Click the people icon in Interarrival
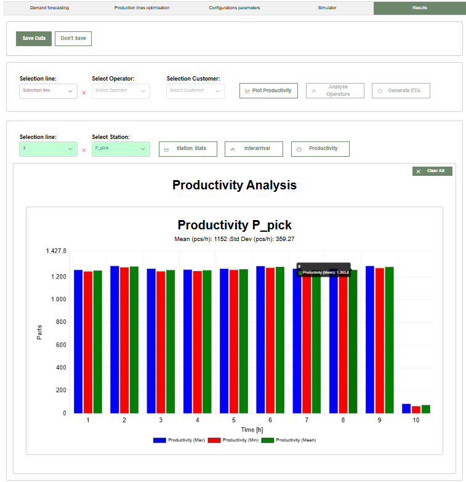Viewport: 466px width, 482px height. tap(233, 149)
